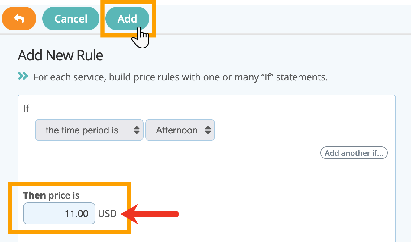The image size is (411, 244).
Task: Click the "If" label in rule box
Action: pos(26,108)
